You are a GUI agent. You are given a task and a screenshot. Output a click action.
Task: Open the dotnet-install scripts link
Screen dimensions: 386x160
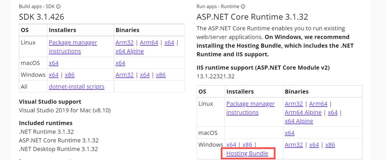(77, 86)
